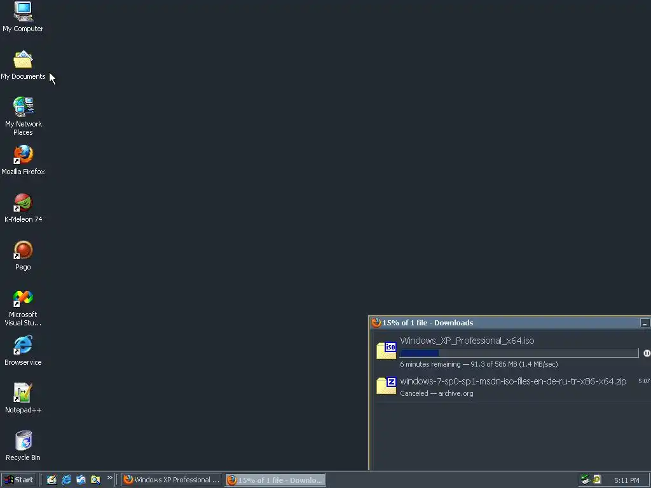
Task: Switch to Windows XP Professional Firefox taskbar window
Action: [x=172, y=480]
